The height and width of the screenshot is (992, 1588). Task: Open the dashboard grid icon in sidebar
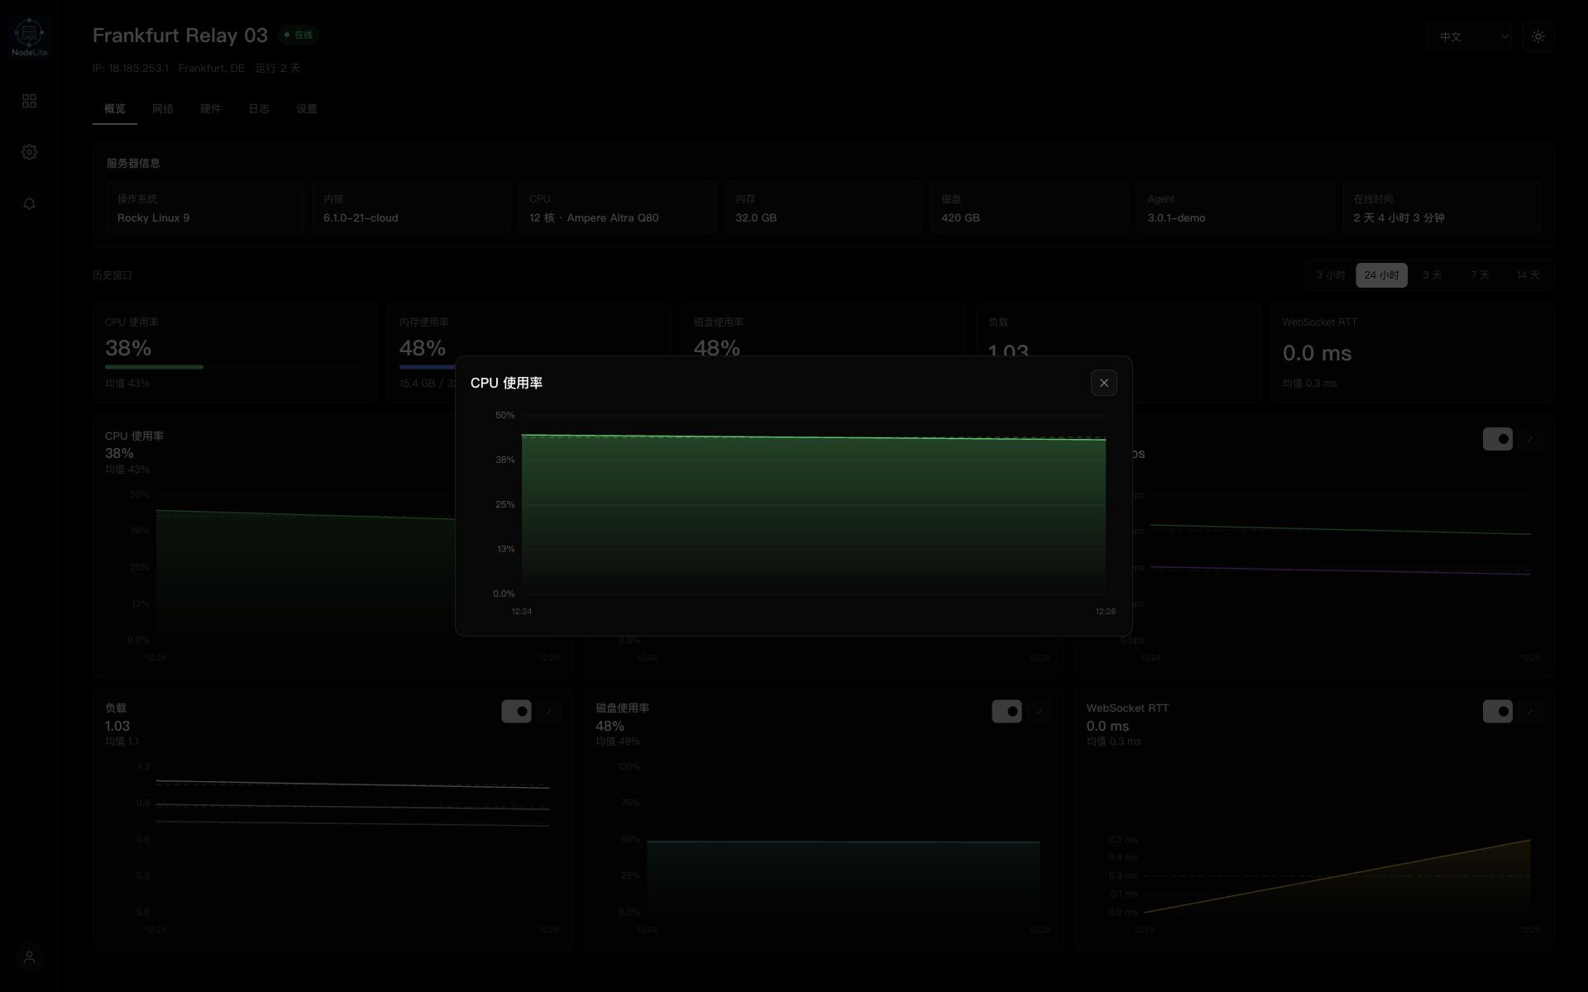[x=29, y=101]
